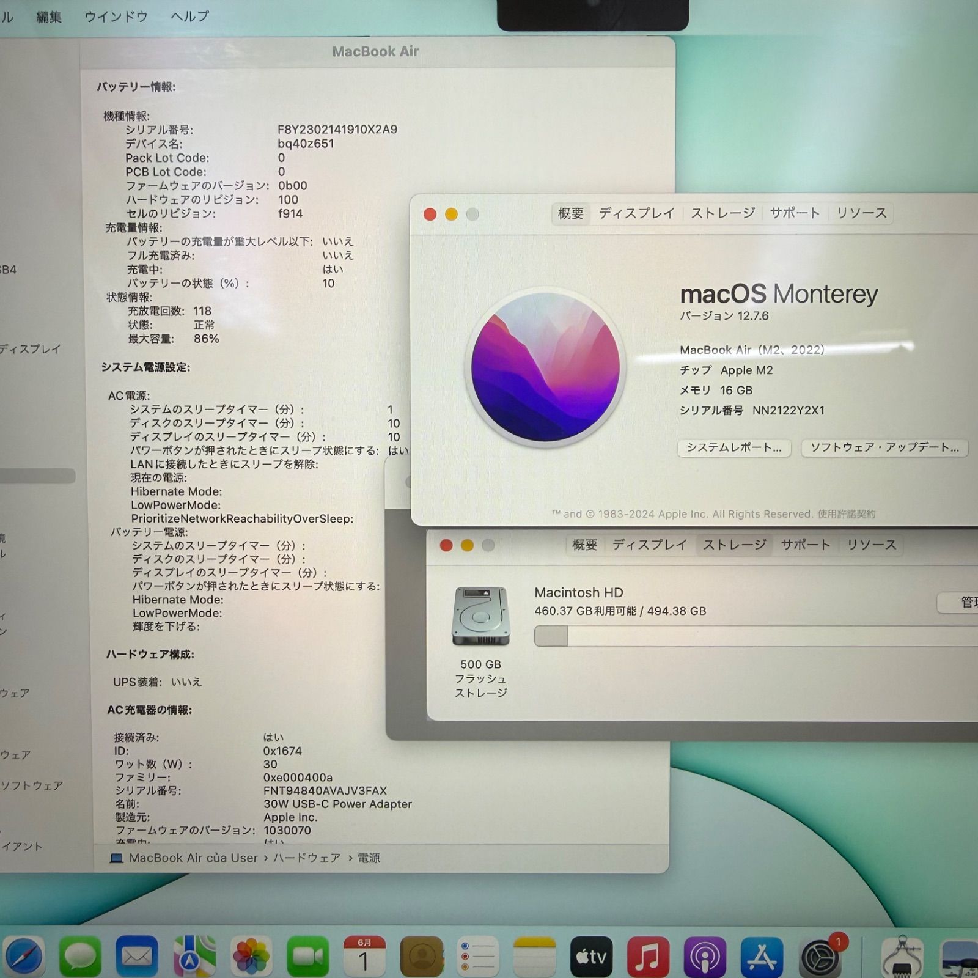Click 充放電回数 value 118
Screen dimensions: 978x978
pos(202,311)
